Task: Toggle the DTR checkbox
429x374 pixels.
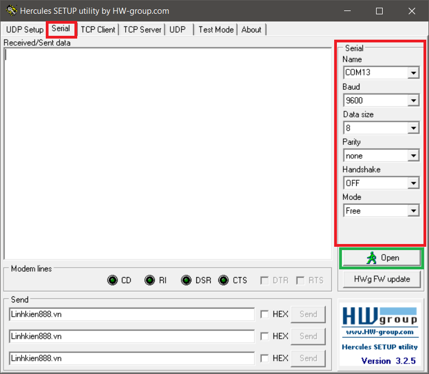Action: 264,280
